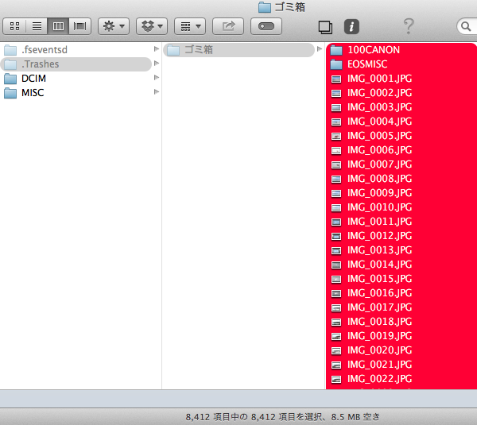Open the Get Info button
Image resolution: width=477 pixels, height=425 pixels.
(351, 26)
